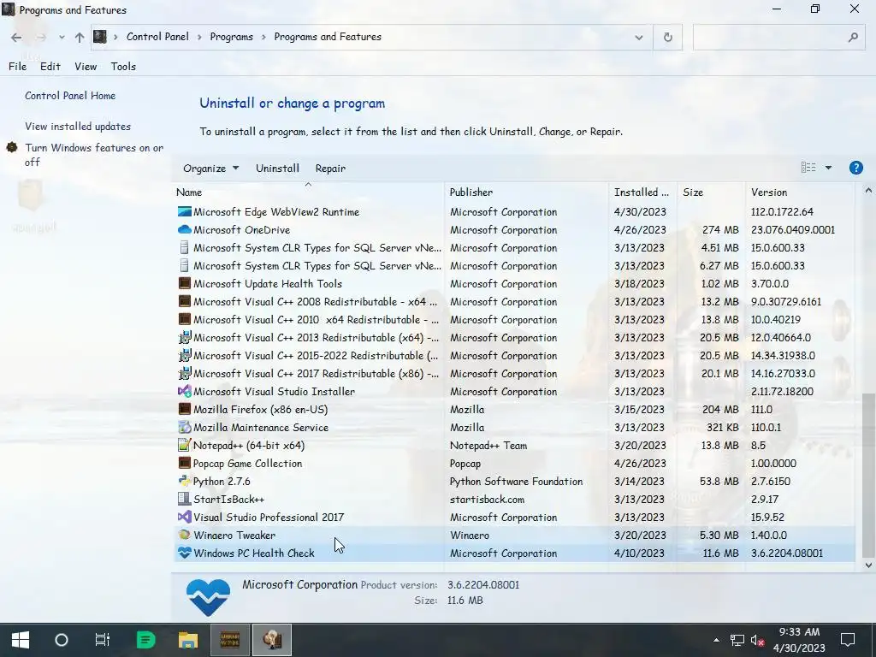
Task: Click the Microsoft Visual Studio Installer icon
Action: 185,391
